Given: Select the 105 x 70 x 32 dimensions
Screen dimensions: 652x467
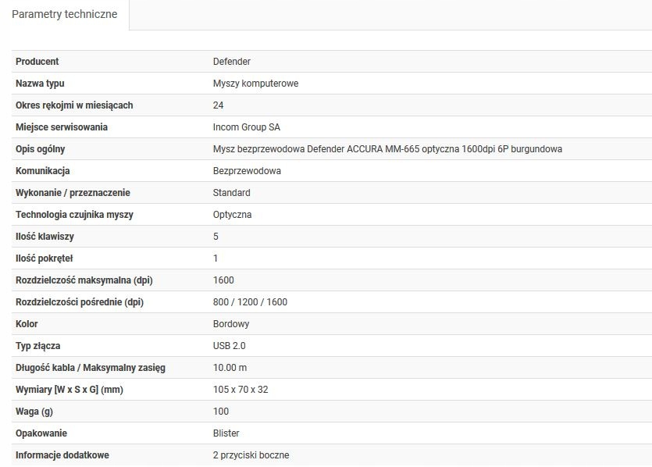Looking at the screenshot, I should click(240, 390).
